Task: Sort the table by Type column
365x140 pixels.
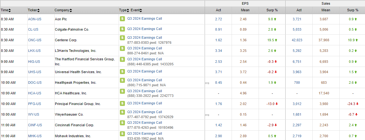Action: point(124,10)
